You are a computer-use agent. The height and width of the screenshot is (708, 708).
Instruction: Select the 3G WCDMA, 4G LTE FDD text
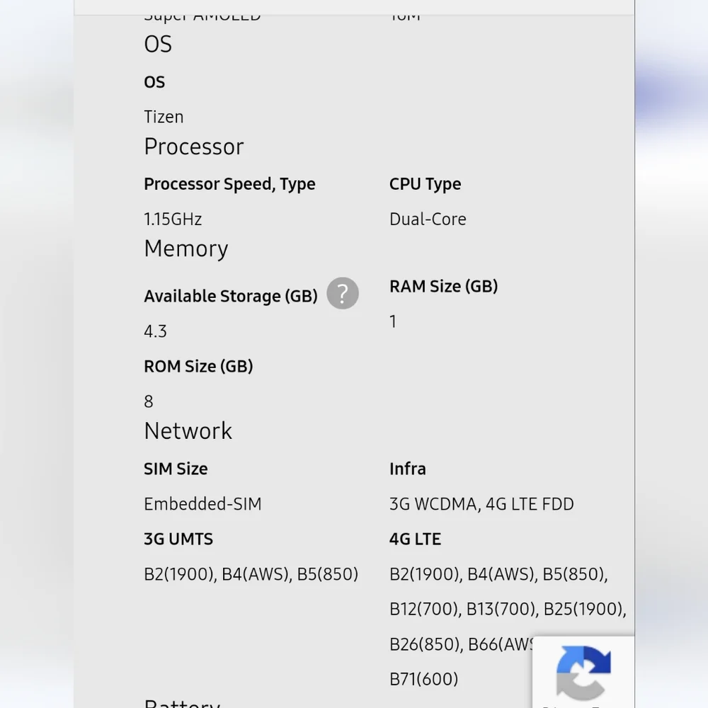tap(481, 504)
